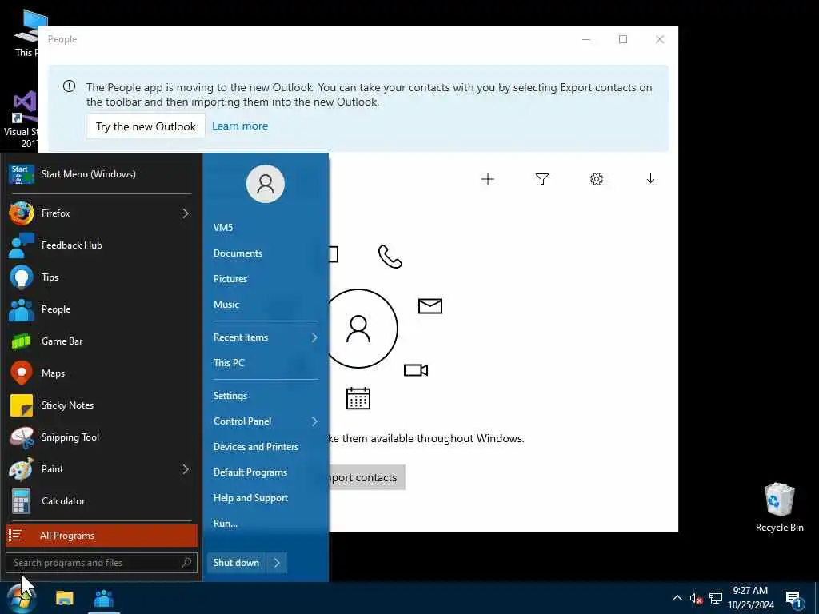Expand the Control Panel submenu
This screenshot has height=614, width=819.
coord(266,421)
